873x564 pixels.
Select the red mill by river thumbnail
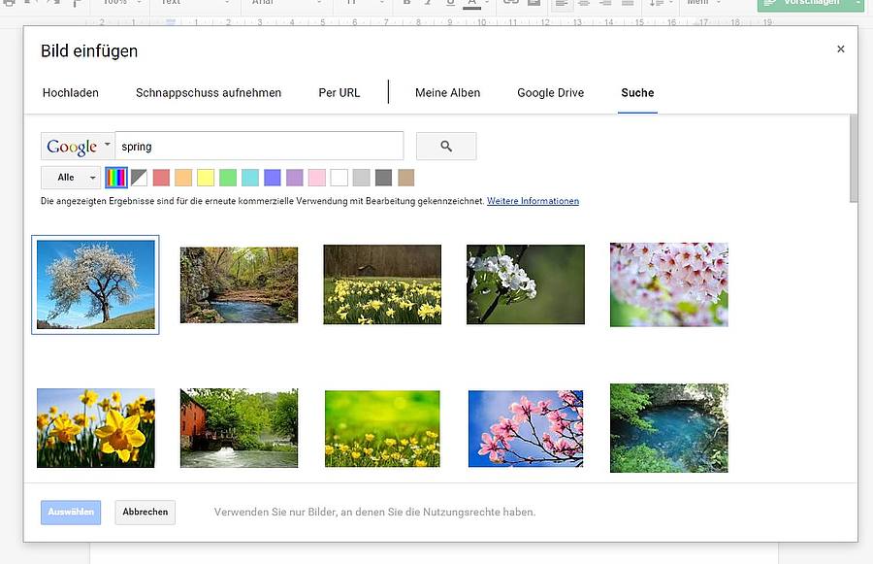(x=239, y=428)
